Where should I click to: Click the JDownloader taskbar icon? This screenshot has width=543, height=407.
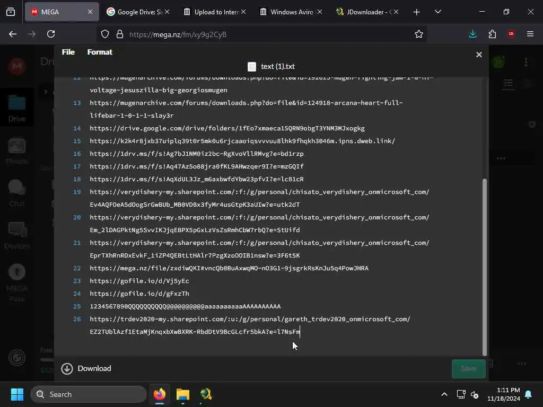(206, 394)
